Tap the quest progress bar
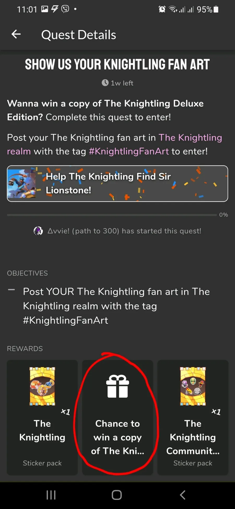The width and height of the screenshot is (235, 509). (x=112, y=215)
